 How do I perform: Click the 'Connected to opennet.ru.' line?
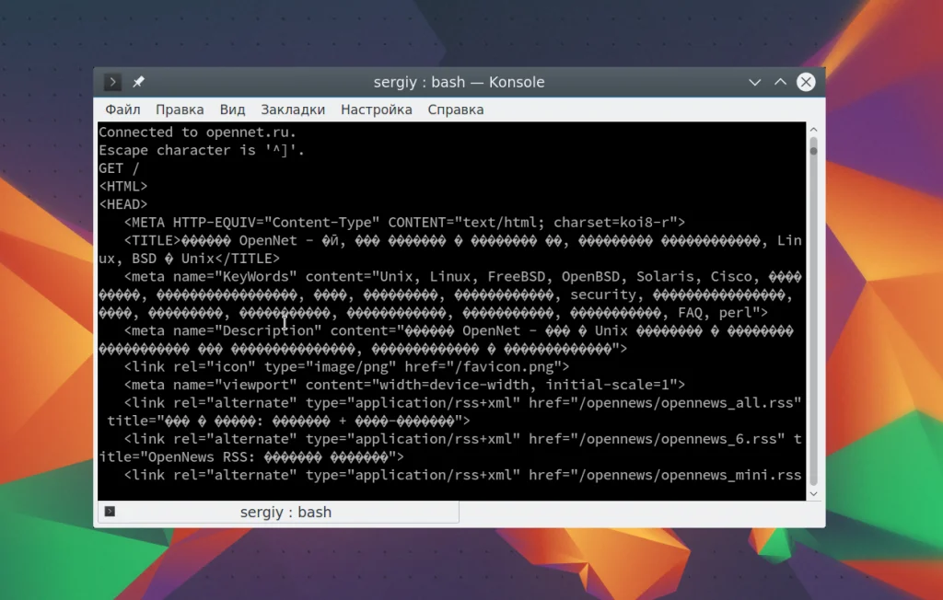coord(197,133)
